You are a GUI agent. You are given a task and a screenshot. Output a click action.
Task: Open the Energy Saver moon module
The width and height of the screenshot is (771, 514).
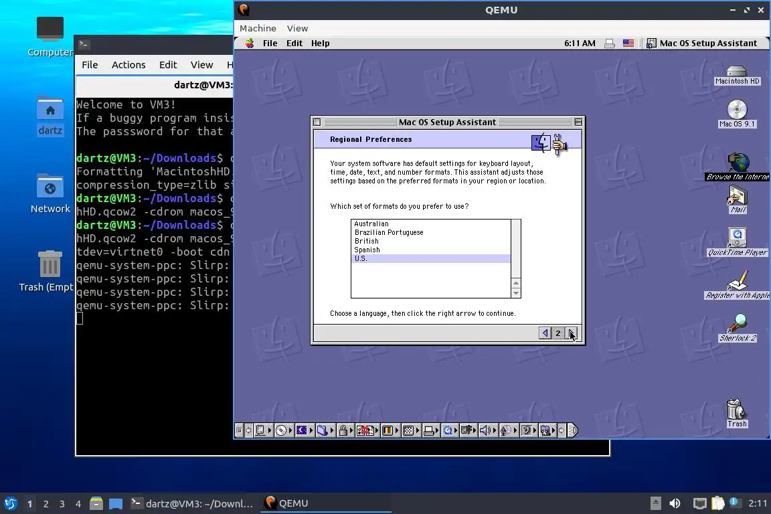click(305, 430)
